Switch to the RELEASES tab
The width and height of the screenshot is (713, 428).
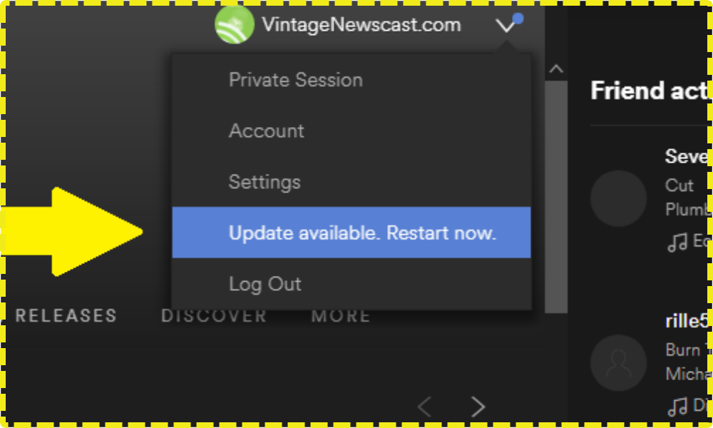point(66,316)
